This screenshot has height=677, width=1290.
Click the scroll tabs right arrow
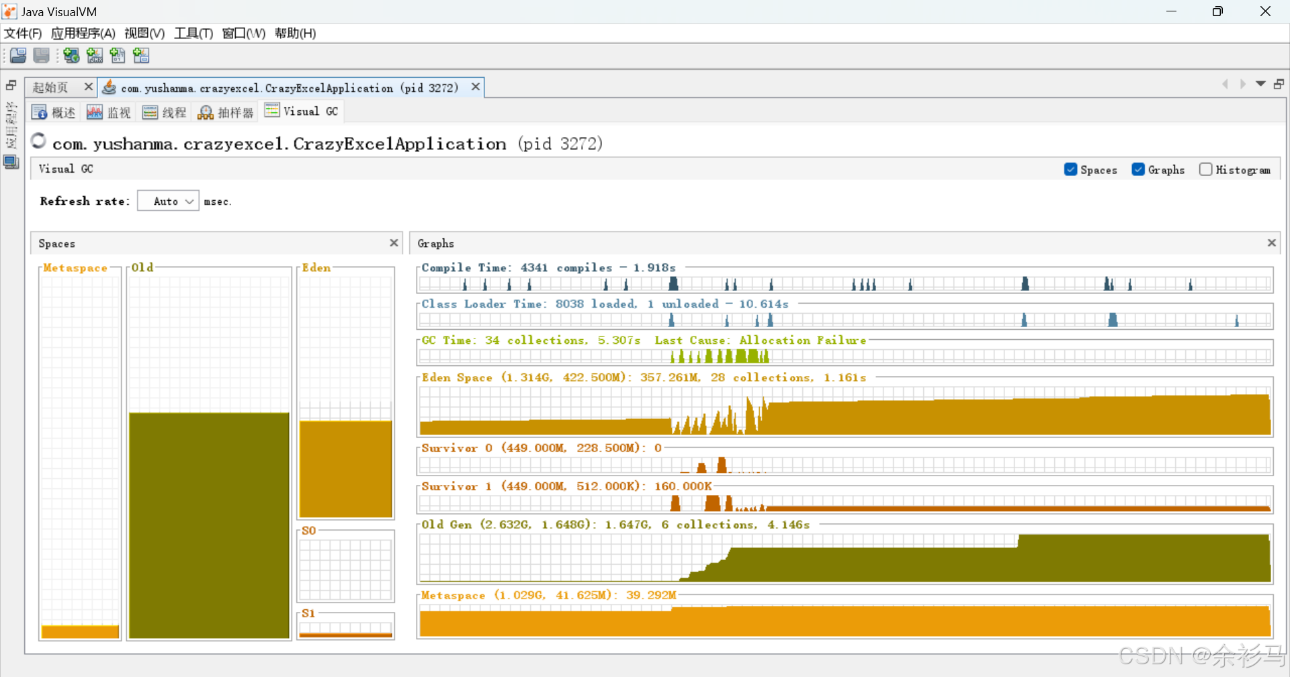coord(1243,84)
